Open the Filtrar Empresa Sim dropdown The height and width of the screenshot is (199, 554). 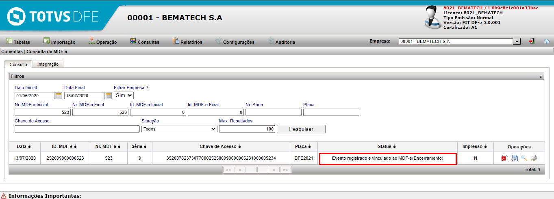pyautogui.click(x=124, y=96)
